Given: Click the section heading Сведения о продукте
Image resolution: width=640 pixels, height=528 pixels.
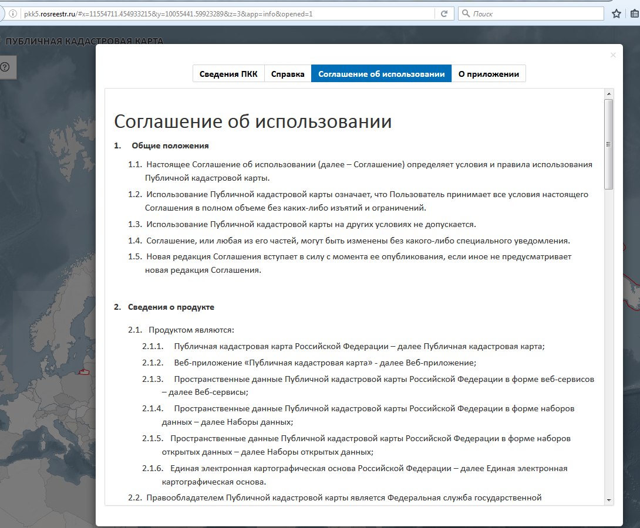Looking at the screenshot, I should click(171, 307).
